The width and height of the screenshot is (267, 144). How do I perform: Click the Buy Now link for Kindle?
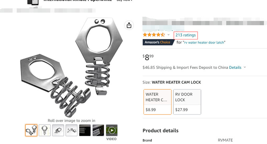[x=124, y=1]
